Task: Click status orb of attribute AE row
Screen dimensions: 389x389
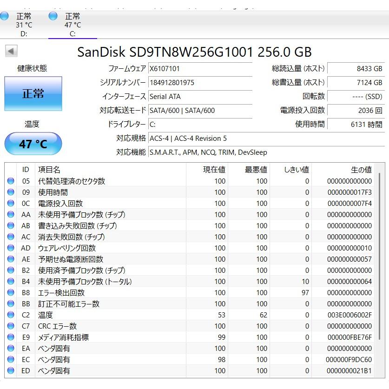Action: (11, 259)
